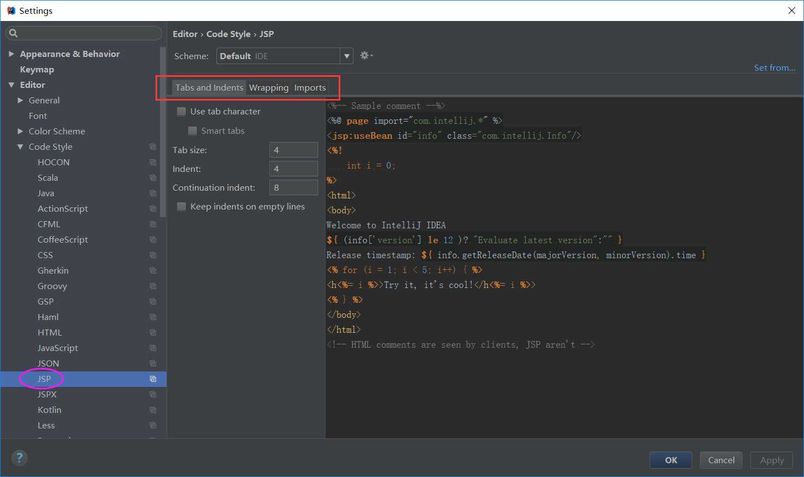The width and height of the screenshot is (804, 477).
Task: Collapse the Editor tree node
Action: [x=11, y=85]
